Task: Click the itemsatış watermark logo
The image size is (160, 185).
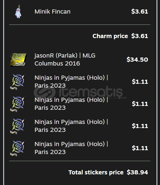Action: [80, 92]
